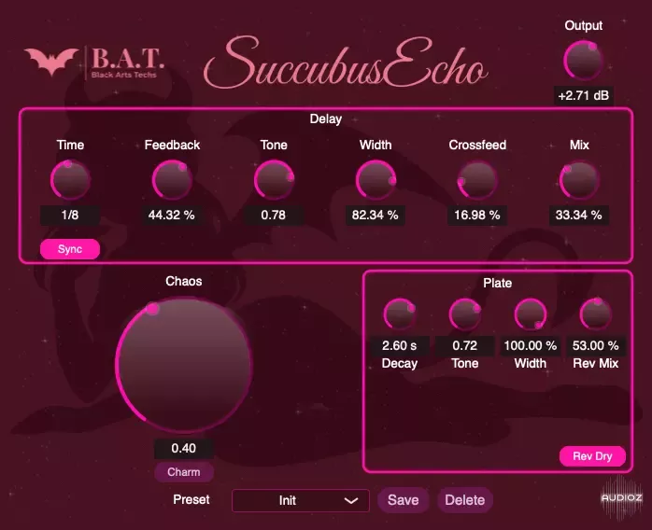This screenshot has width=652, height=530.
Task: Click the Crossfeed knob
Action: [x=476, y=180]
